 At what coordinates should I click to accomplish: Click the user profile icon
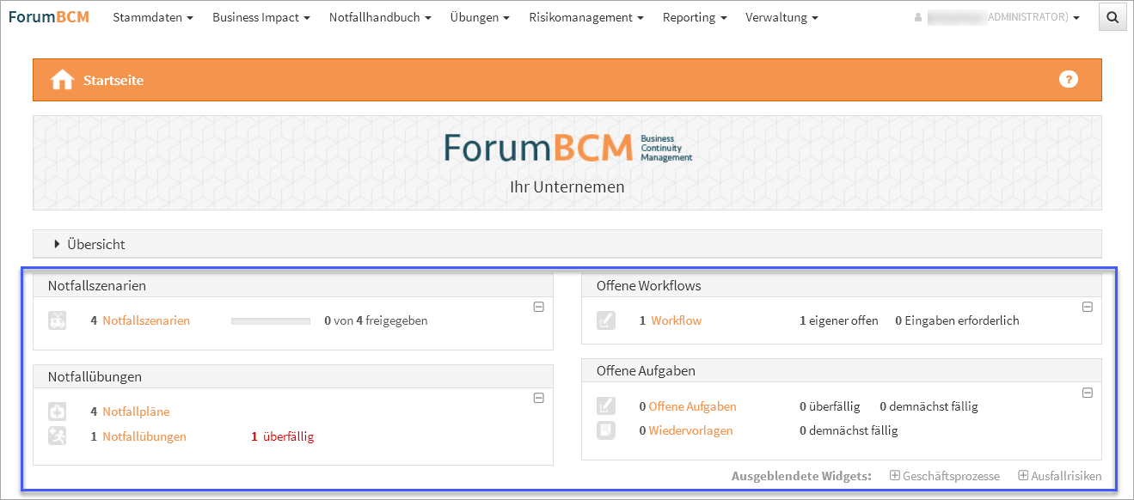918,17
